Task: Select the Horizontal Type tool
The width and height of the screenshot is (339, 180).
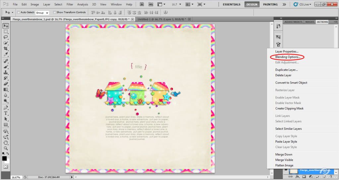Action: point(6,113)
